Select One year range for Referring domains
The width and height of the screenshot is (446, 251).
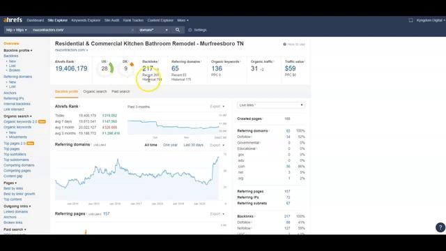[x=170, y=145]
